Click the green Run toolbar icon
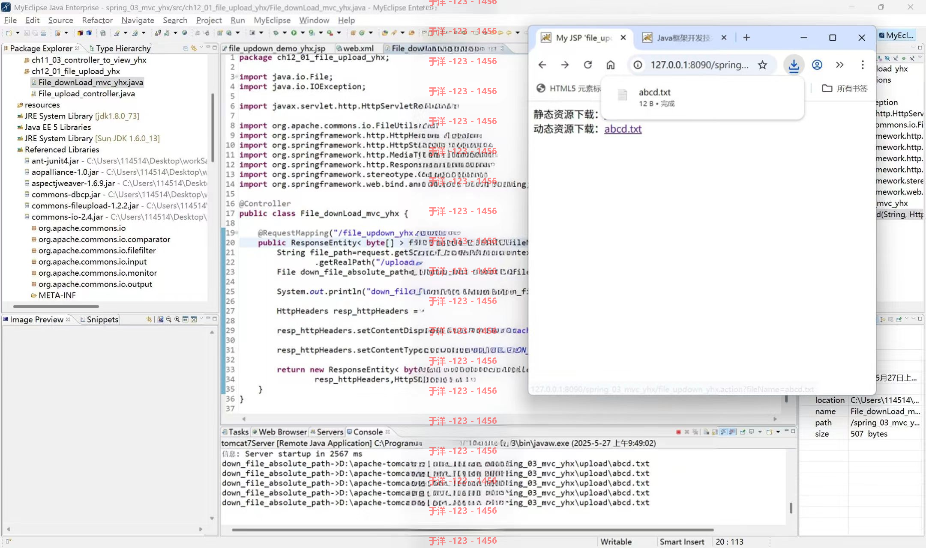 (x=294, y=33)
